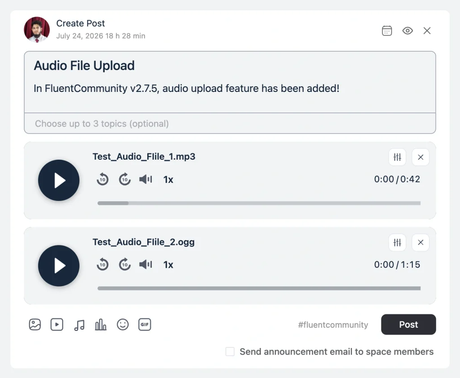Rewind 10 seconds in Test_Audio_Flile_1.mp3

point(102,179)
